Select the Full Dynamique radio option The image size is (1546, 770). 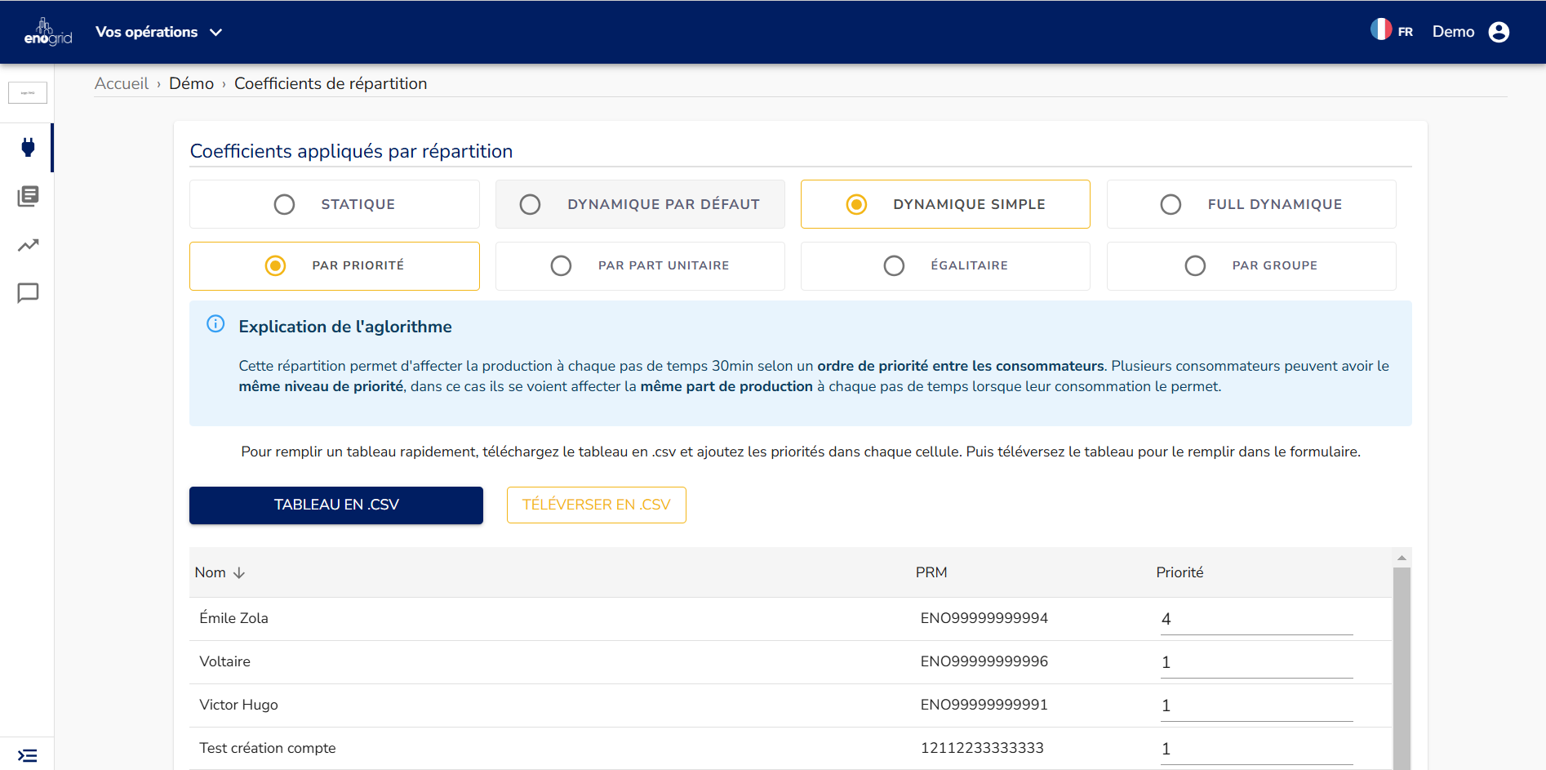1171,204
